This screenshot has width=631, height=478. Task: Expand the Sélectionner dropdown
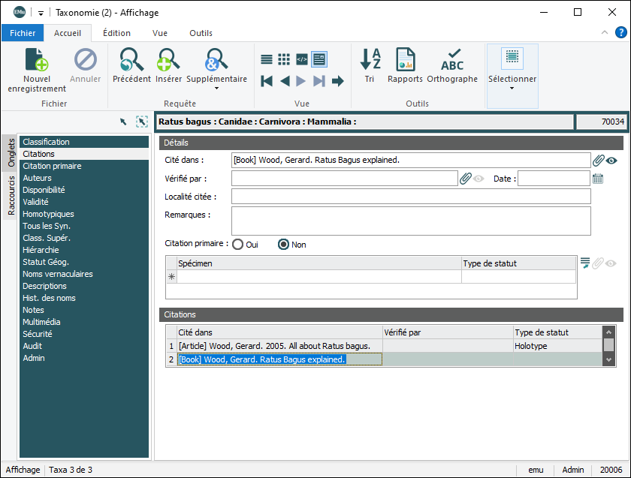(x=512, y=88)
